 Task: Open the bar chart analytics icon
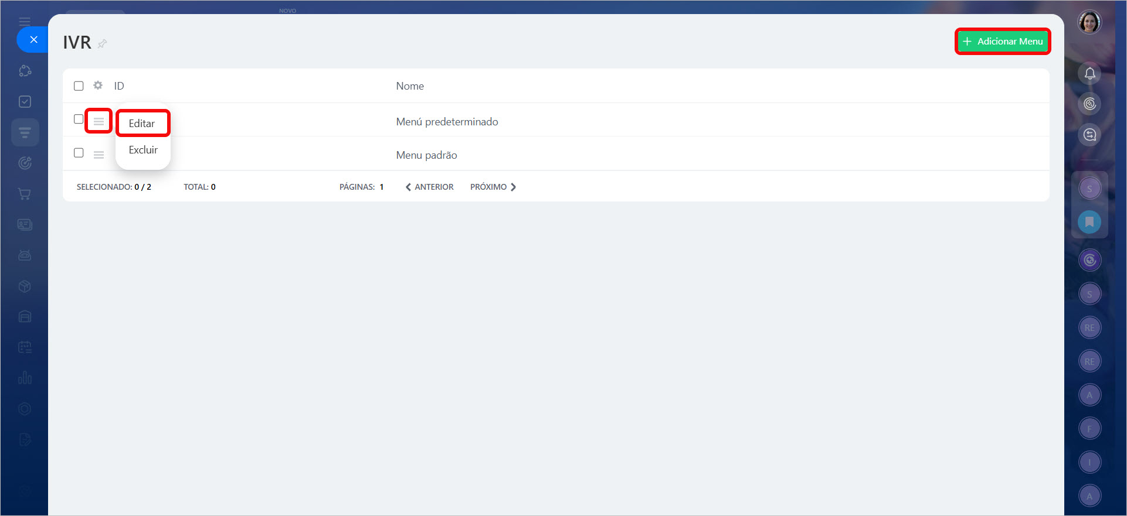click(x=25, y=378)
